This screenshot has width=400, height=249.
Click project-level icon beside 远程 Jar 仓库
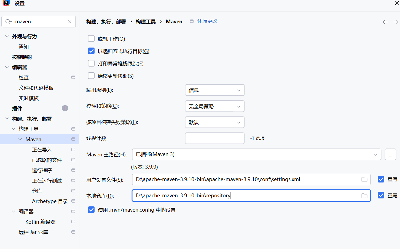(x=73, y=232)
